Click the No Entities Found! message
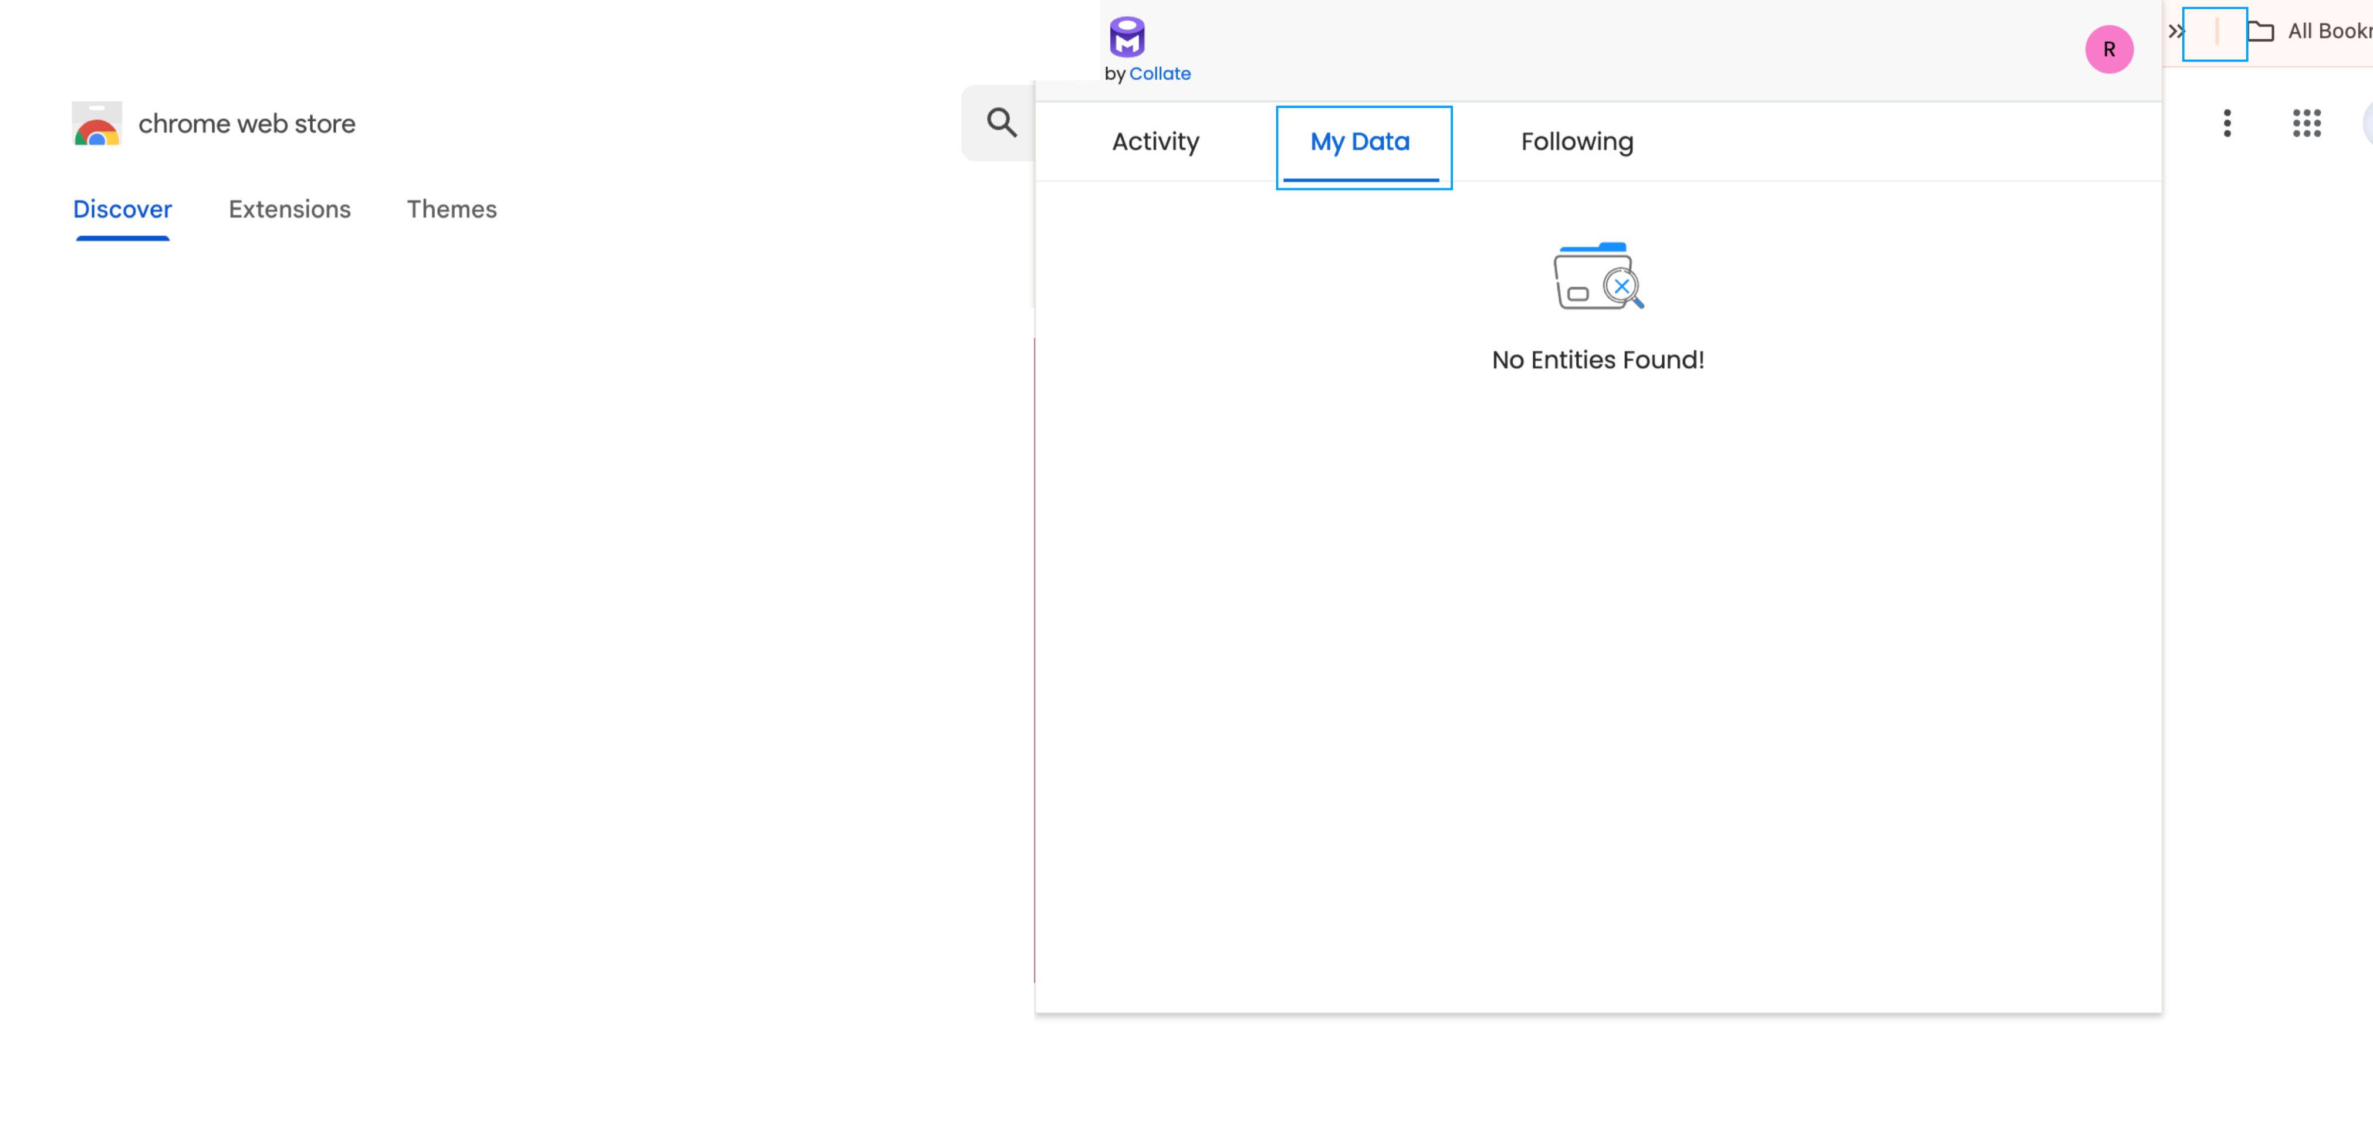 pyautogui.click(x=1597, y=360)
